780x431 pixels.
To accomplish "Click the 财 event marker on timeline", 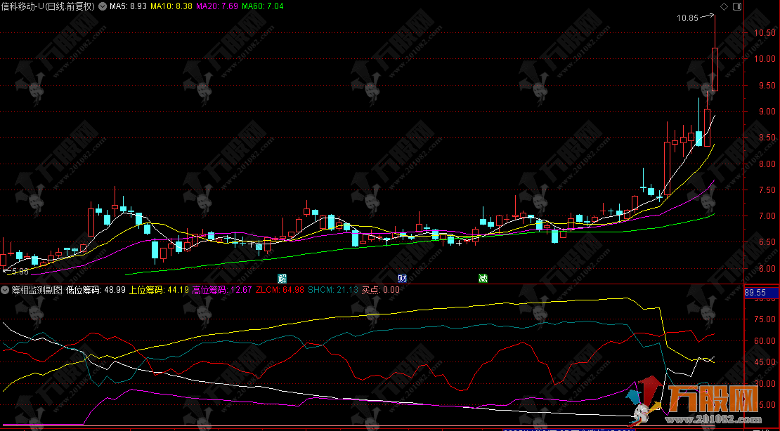I will coord(401,278).
